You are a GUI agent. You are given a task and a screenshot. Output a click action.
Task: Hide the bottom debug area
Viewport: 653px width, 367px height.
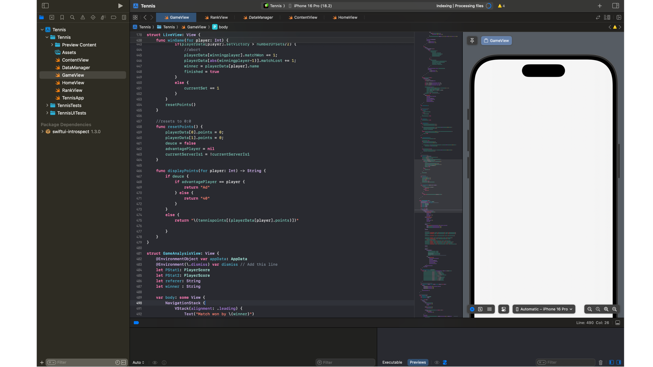coord(617,323)
